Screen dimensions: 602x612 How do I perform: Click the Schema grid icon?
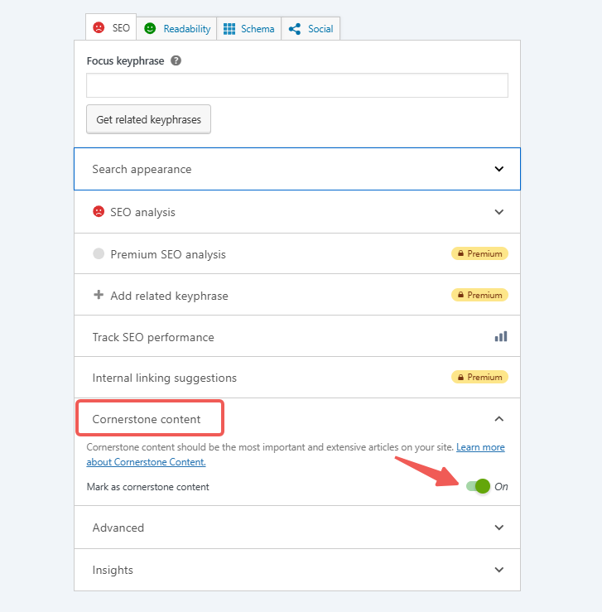(x=229, y=28)
